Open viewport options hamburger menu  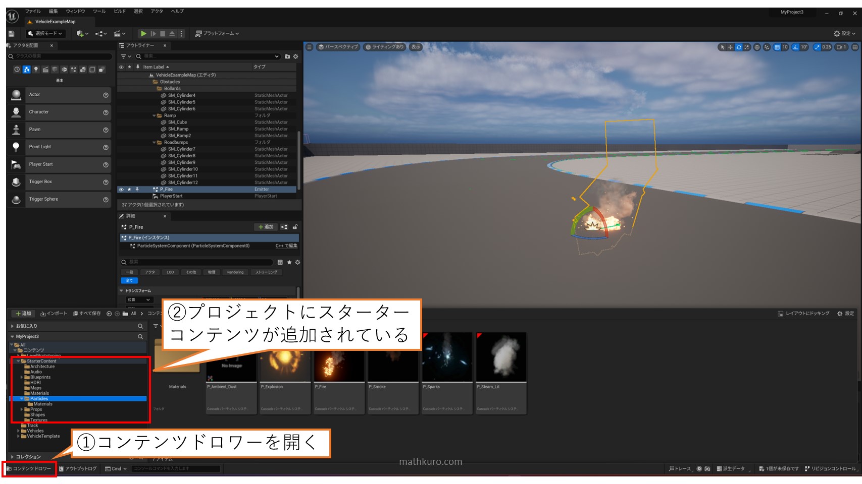coord(310,47)
